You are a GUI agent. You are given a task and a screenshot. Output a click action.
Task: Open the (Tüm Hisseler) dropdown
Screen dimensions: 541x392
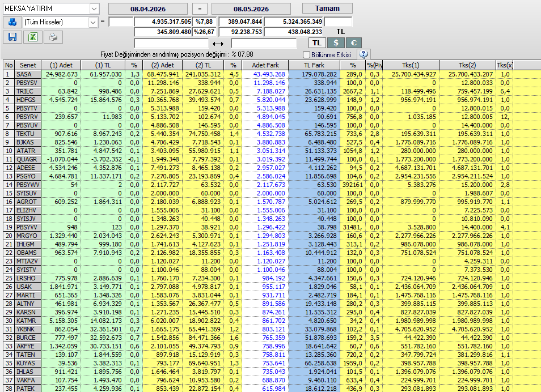point(93,22)
